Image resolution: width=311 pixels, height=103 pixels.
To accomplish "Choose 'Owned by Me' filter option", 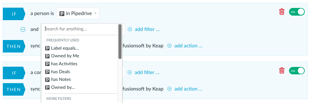I will (62, 56).
